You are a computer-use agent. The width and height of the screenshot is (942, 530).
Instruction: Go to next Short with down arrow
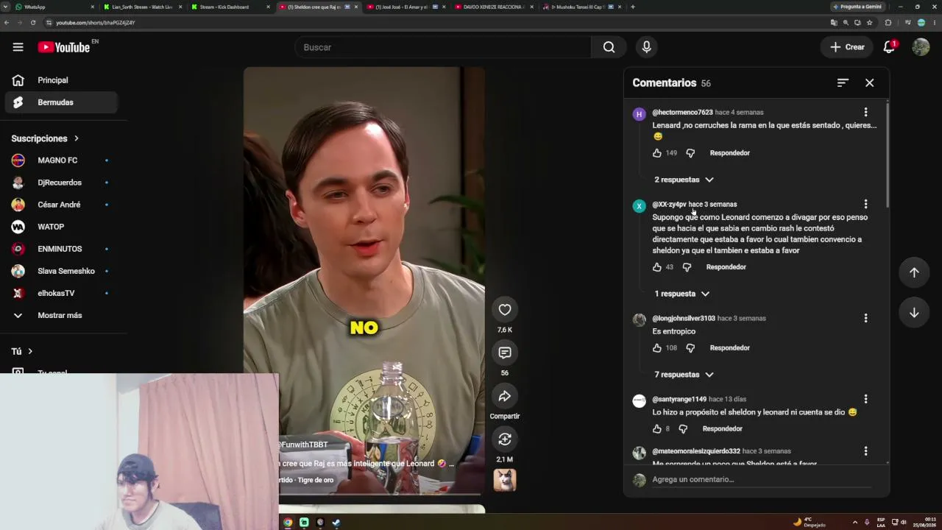(914, 313)
